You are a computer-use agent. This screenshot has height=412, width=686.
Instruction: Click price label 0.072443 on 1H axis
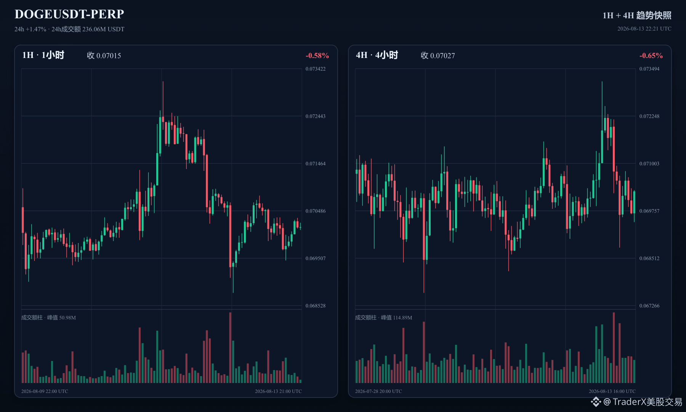[x=316, y=116]
